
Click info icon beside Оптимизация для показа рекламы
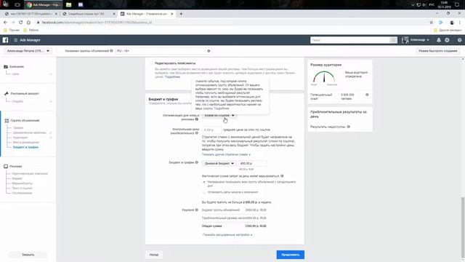pos(197,119)
